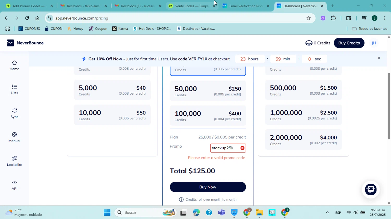The height and width of the screenshot is (219, 391).
Task: Open the JH account avatar
Action: point(374,43)
